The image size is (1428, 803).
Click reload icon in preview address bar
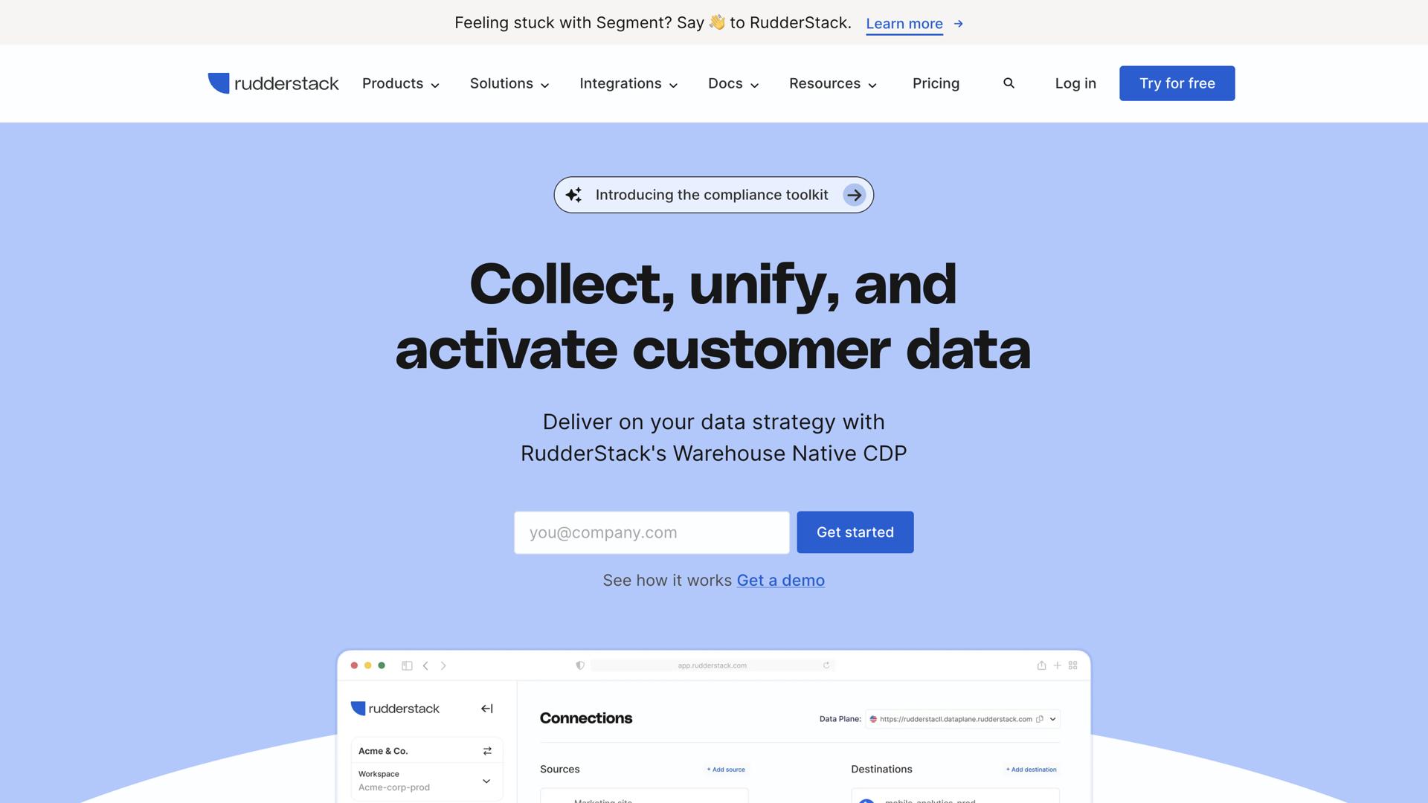coord(826,665)
